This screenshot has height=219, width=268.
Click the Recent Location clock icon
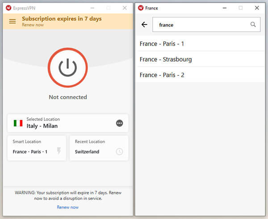pyautogui.click(x=119, y=151)
